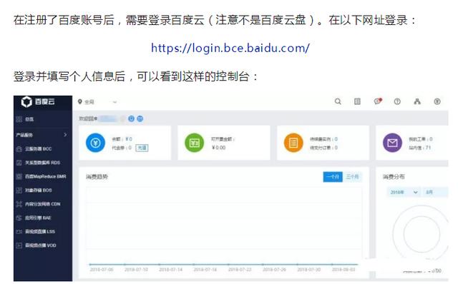
Task: Click the blue yen balance circle icon
Action: [95, 143]
